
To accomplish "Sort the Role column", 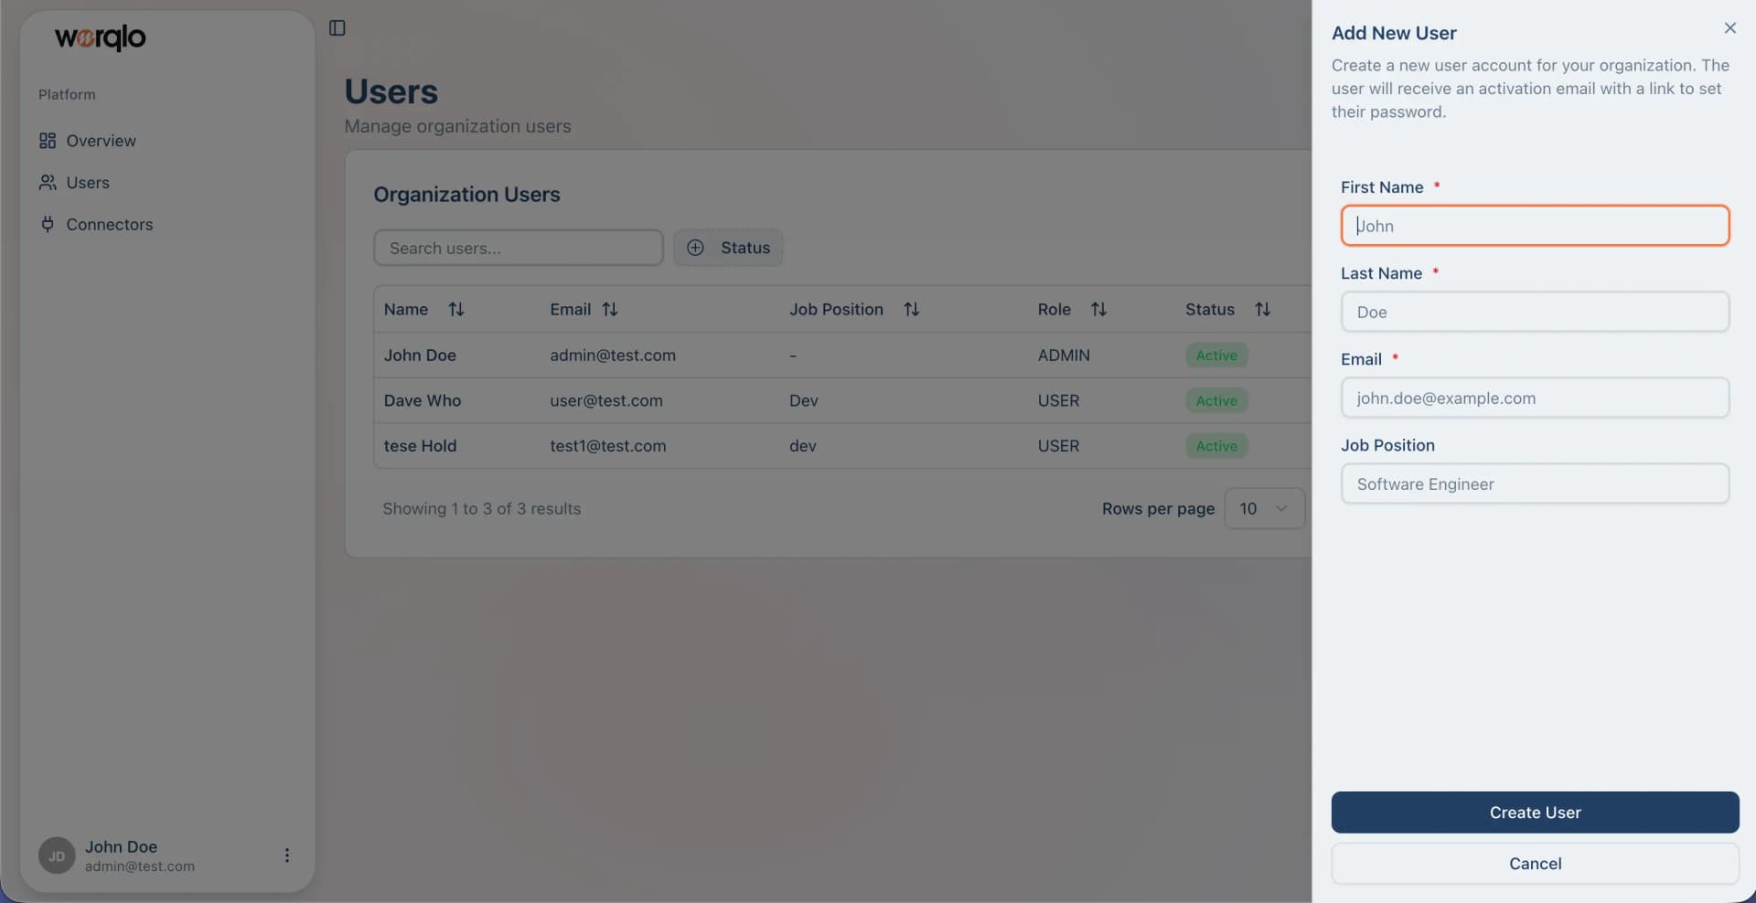I will [1098, 309].
